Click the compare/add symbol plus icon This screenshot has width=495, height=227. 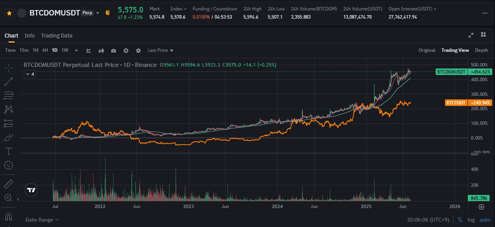[x=126, y=50]
